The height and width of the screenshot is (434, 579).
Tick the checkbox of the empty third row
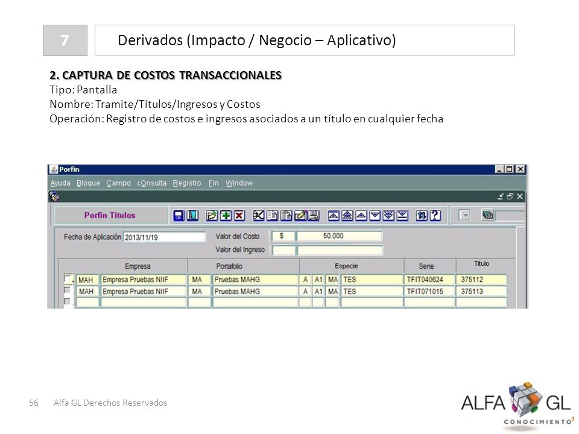click(67, 301)
